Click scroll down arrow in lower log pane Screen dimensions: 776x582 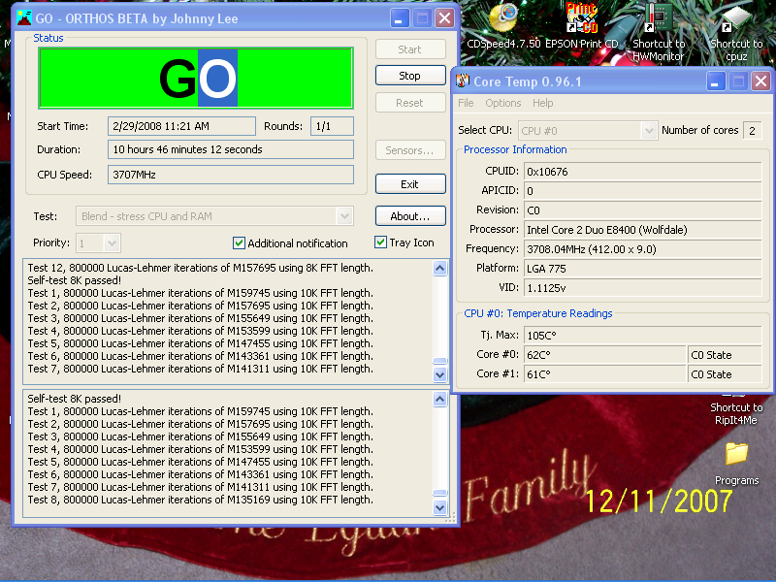click(440, 507)
